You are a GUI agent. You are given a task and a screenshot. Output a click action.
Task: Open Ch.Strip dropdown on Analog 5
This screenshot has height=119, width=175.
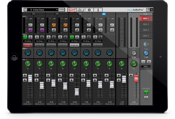(x=74, y=41)
